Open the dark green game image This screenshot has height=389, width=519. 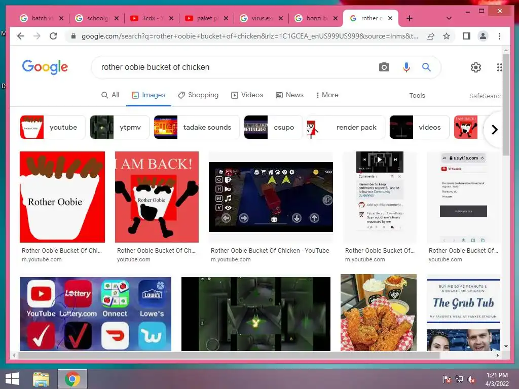point(256,314)
